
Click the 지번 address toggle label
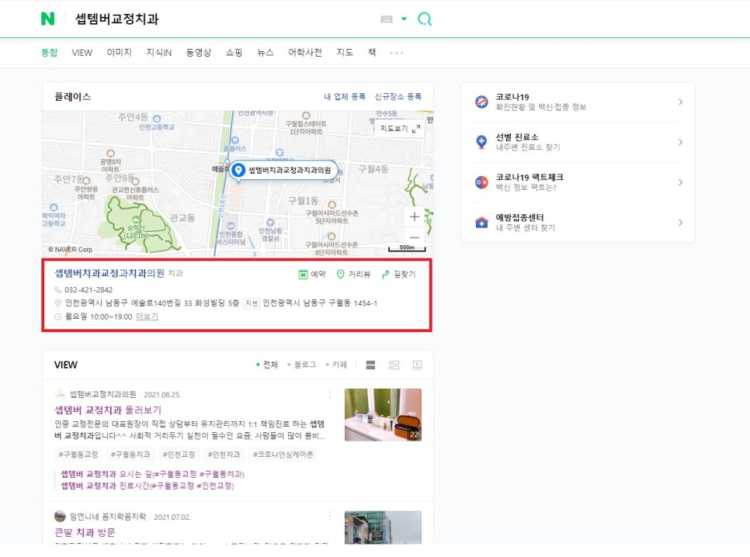[252, 303]
